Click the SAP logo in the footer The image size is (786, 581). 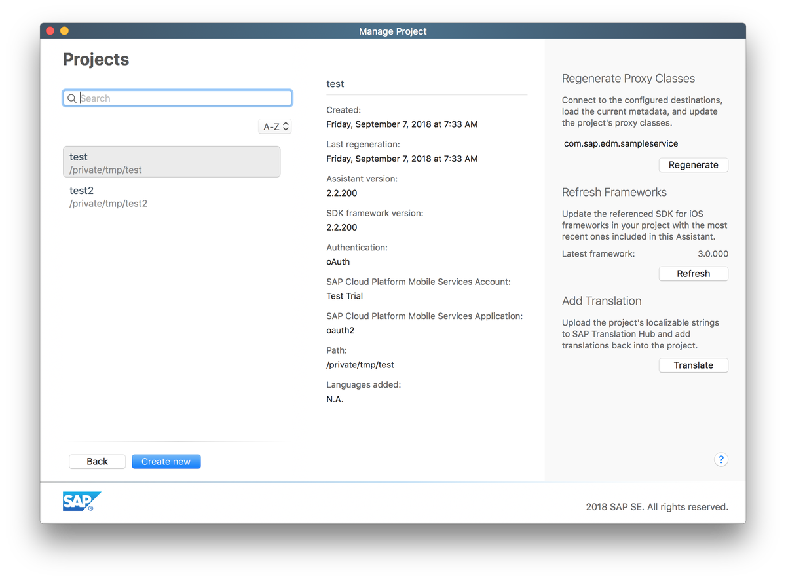(x=81, y=500)
